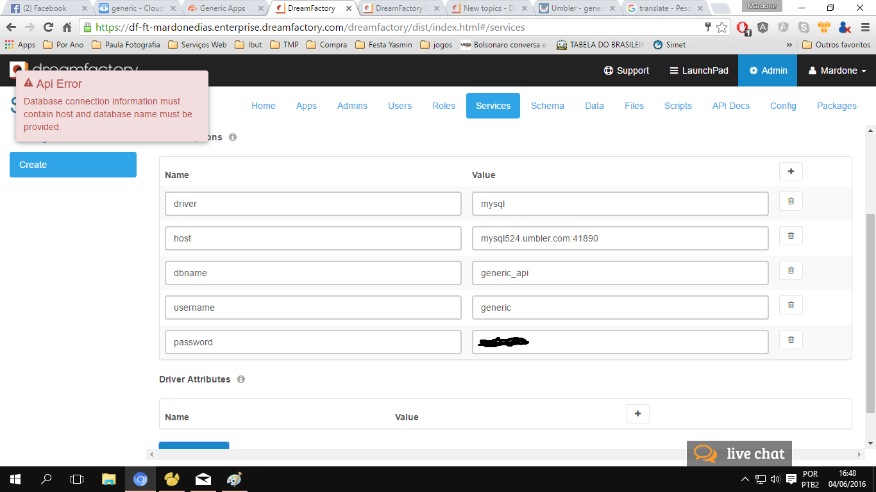Click the taskbar clock showing 16:48
The image size is (876, 492).
click(x=847, y=479)
